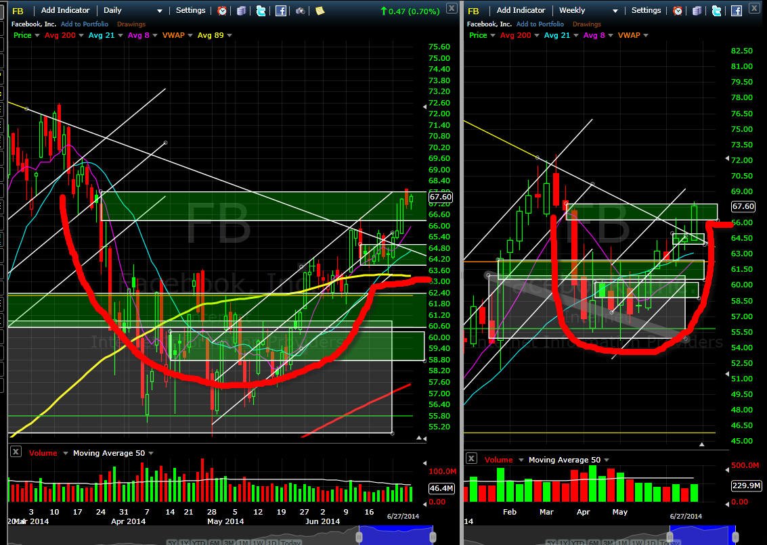Open Drawings on the Daily chart

[x=131, y=24]
